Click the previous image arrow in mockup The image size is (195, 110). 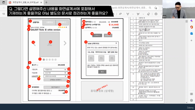click(x=34, y=44)
